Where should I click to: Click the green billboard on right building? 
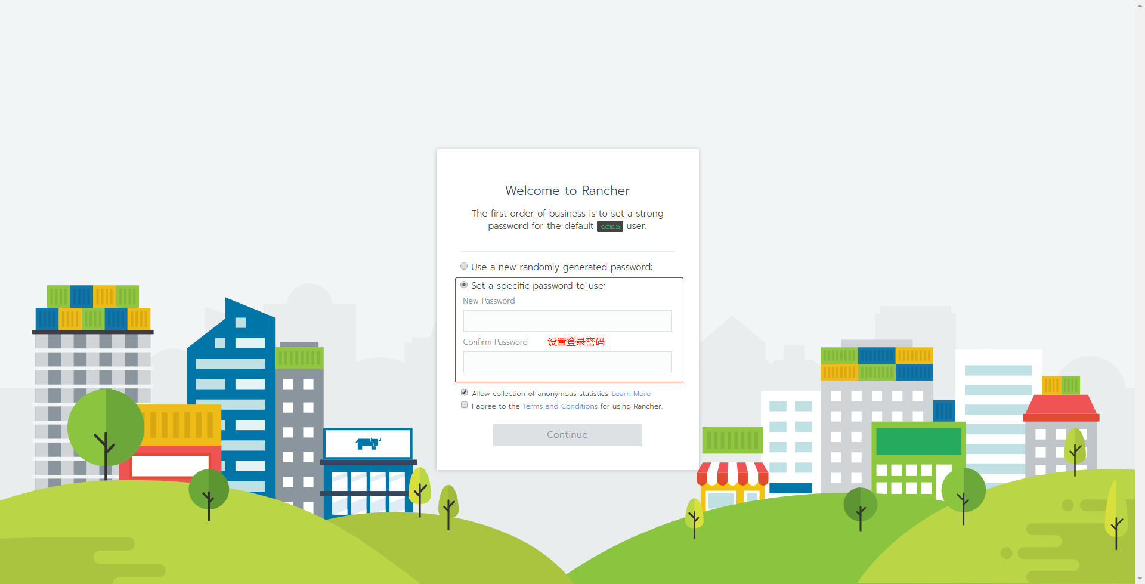[918, 441]
